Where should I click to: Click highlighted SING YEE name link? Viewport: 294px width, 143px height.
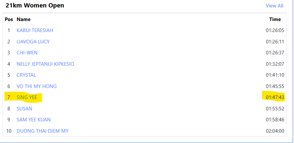[x=27, y=97]
